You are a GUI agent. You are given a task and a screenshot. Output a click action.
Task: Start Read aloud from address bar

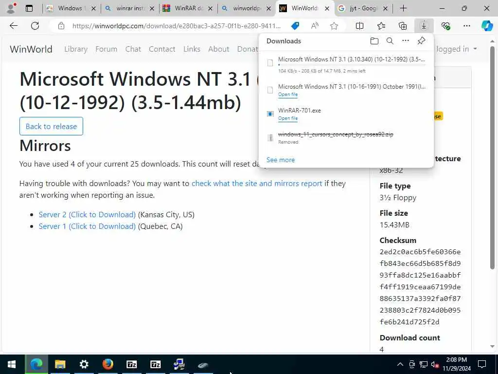pyautogui.click(x=315, y=26)
